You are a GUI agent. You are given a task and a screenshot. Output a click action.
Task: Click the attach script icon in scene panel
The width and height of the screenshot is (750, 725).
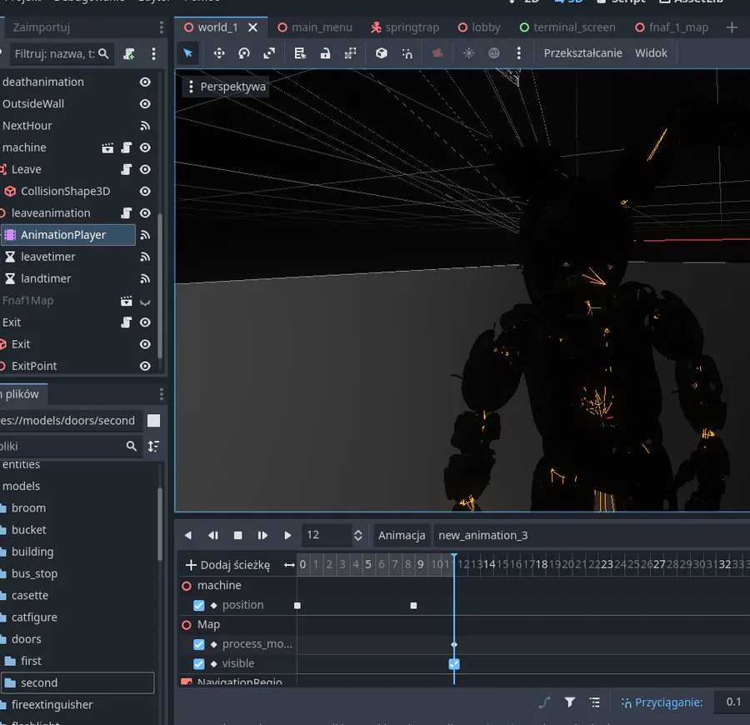[129, 53]
